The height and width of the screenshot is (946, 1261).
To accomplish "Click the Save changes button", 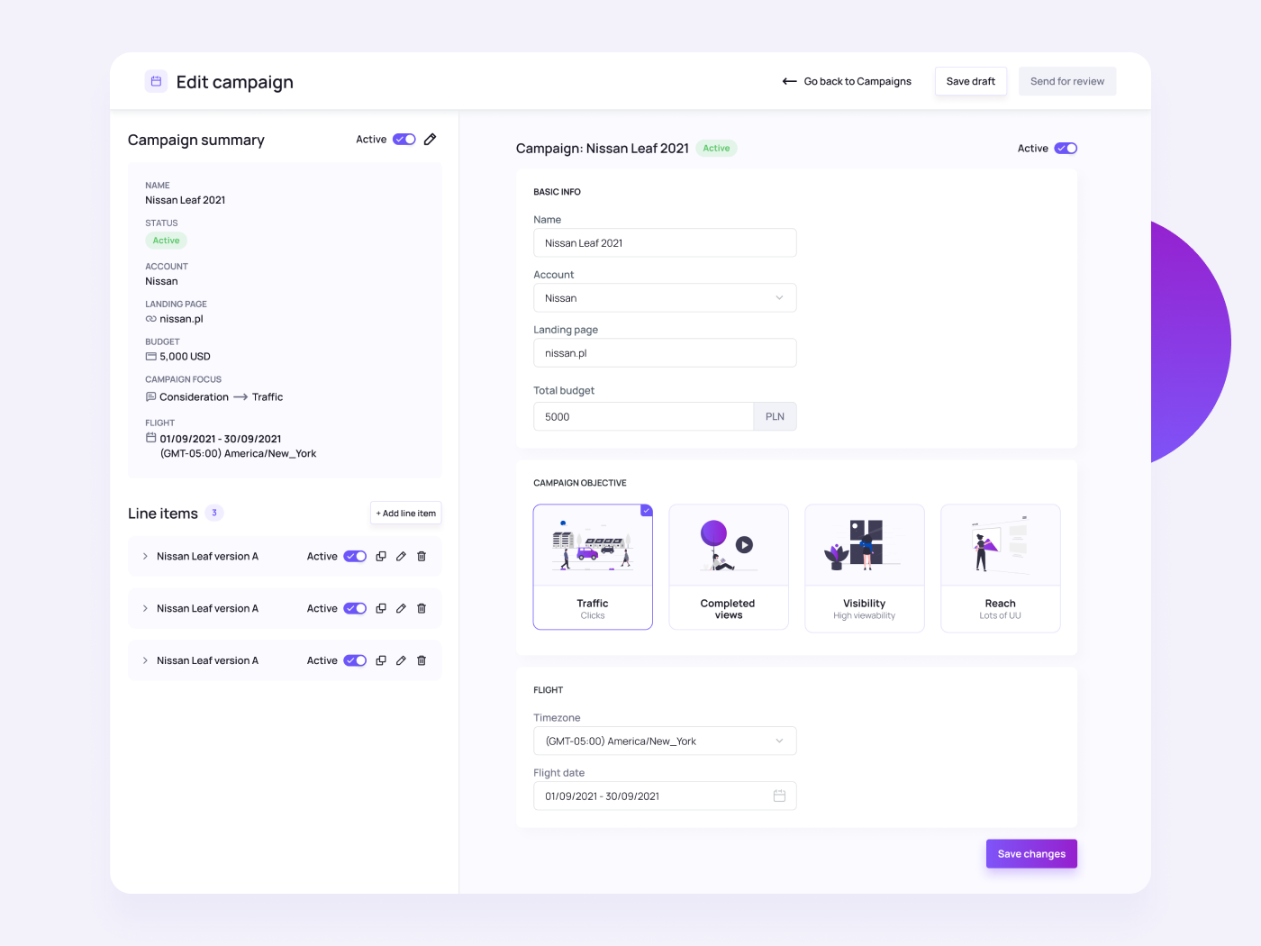I will click(1030, 853).
